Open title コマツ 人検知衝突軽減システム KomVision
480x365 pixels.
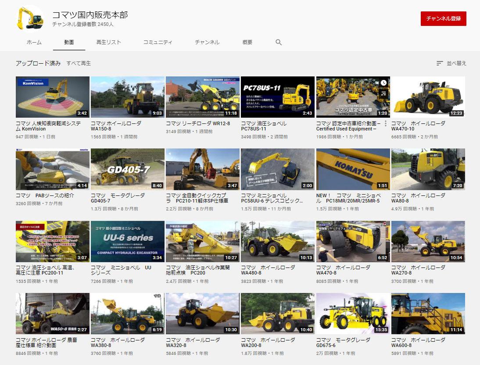pyautogui.click(x=48, y=126)
